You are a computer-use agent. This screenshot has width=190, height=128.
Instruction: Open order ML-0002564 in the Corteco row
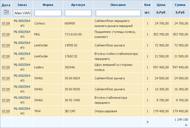pos(22,21)
